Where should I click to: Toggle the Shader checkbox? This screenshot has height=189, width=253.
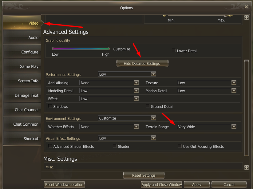115,146
